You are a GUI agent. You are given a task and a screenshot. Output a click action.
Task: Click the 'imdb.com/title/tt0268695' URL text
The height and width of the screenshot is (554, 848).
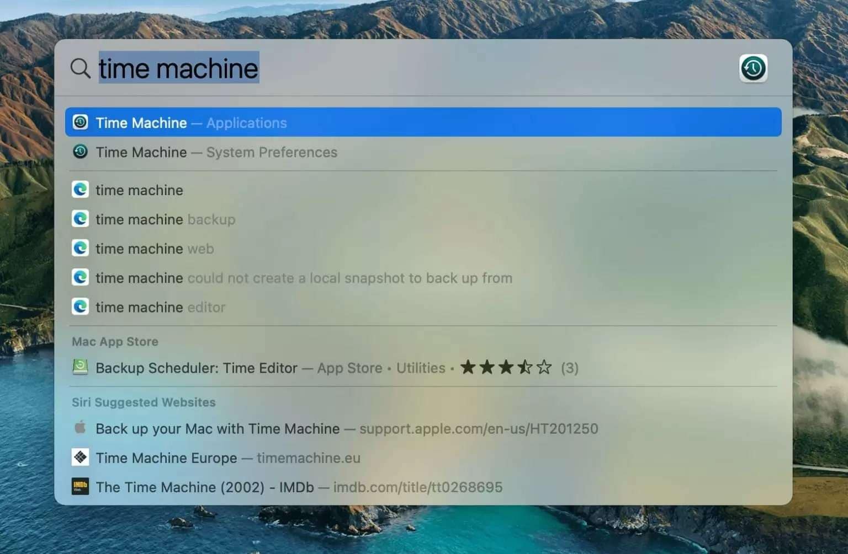[418, 487]
